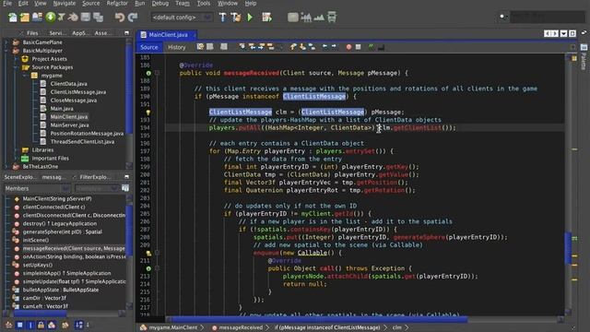
Task: Click the lightbulb hint on line 192
Action: point(148,113)
